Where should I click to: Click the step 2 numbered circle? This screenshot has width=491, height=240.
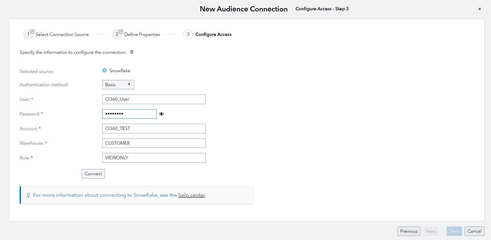click(117, 34)
